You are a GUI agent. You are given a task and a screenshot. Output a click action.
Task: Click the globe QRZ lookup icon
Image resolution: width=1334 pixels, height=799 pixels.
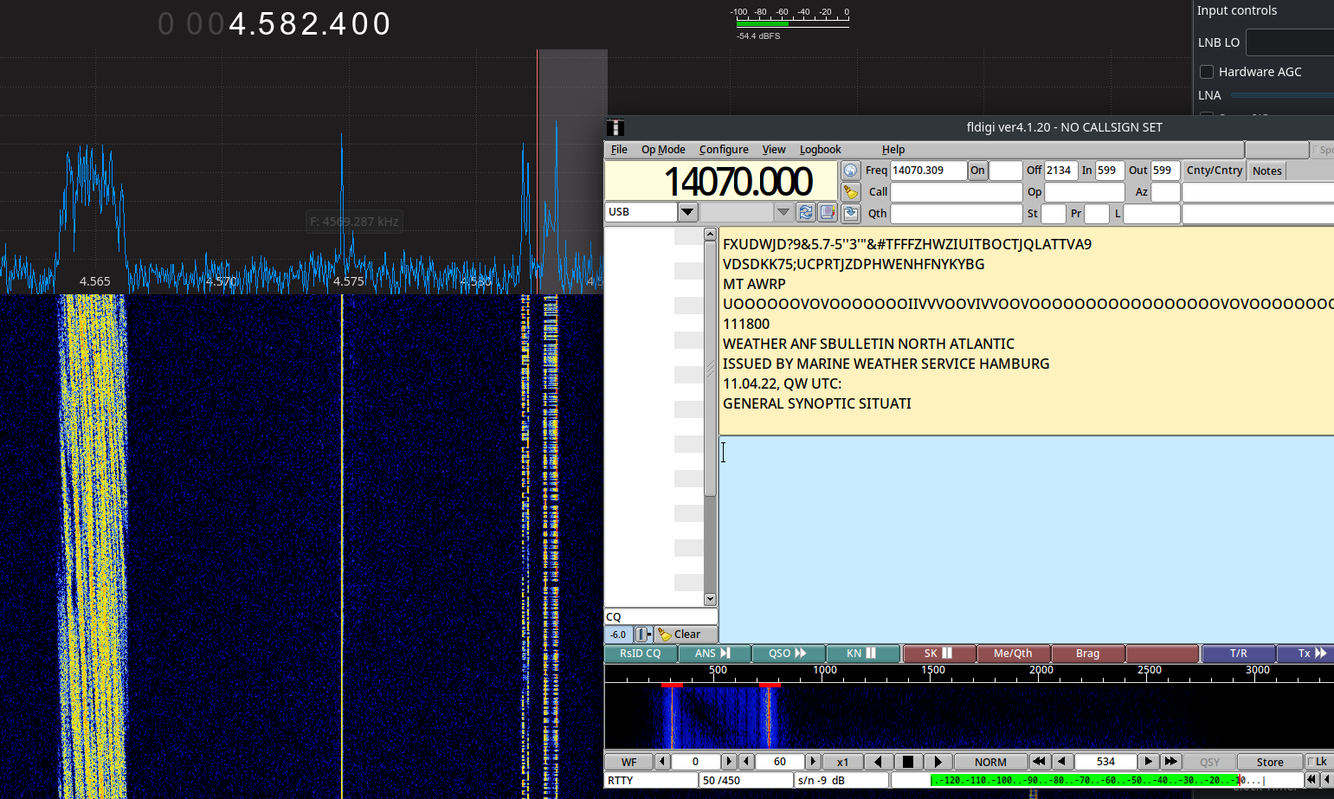coord(850,171)
